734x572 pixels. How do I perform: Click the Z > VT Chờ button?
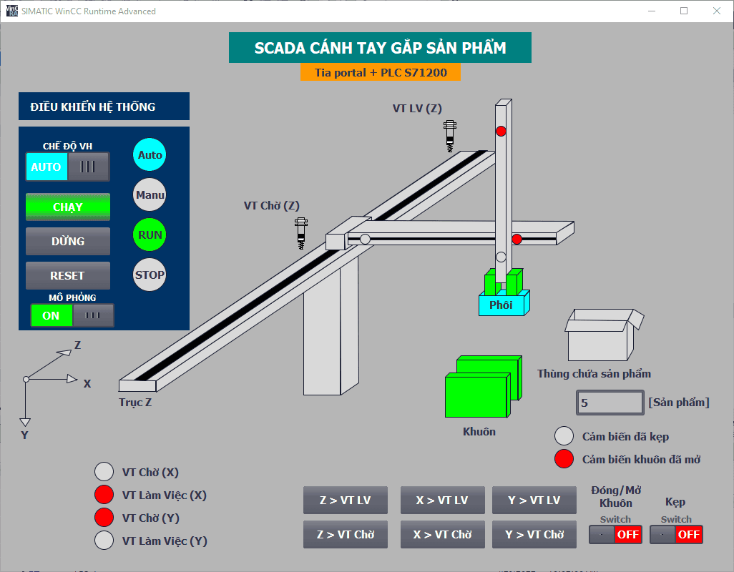[x=346, y=534]
